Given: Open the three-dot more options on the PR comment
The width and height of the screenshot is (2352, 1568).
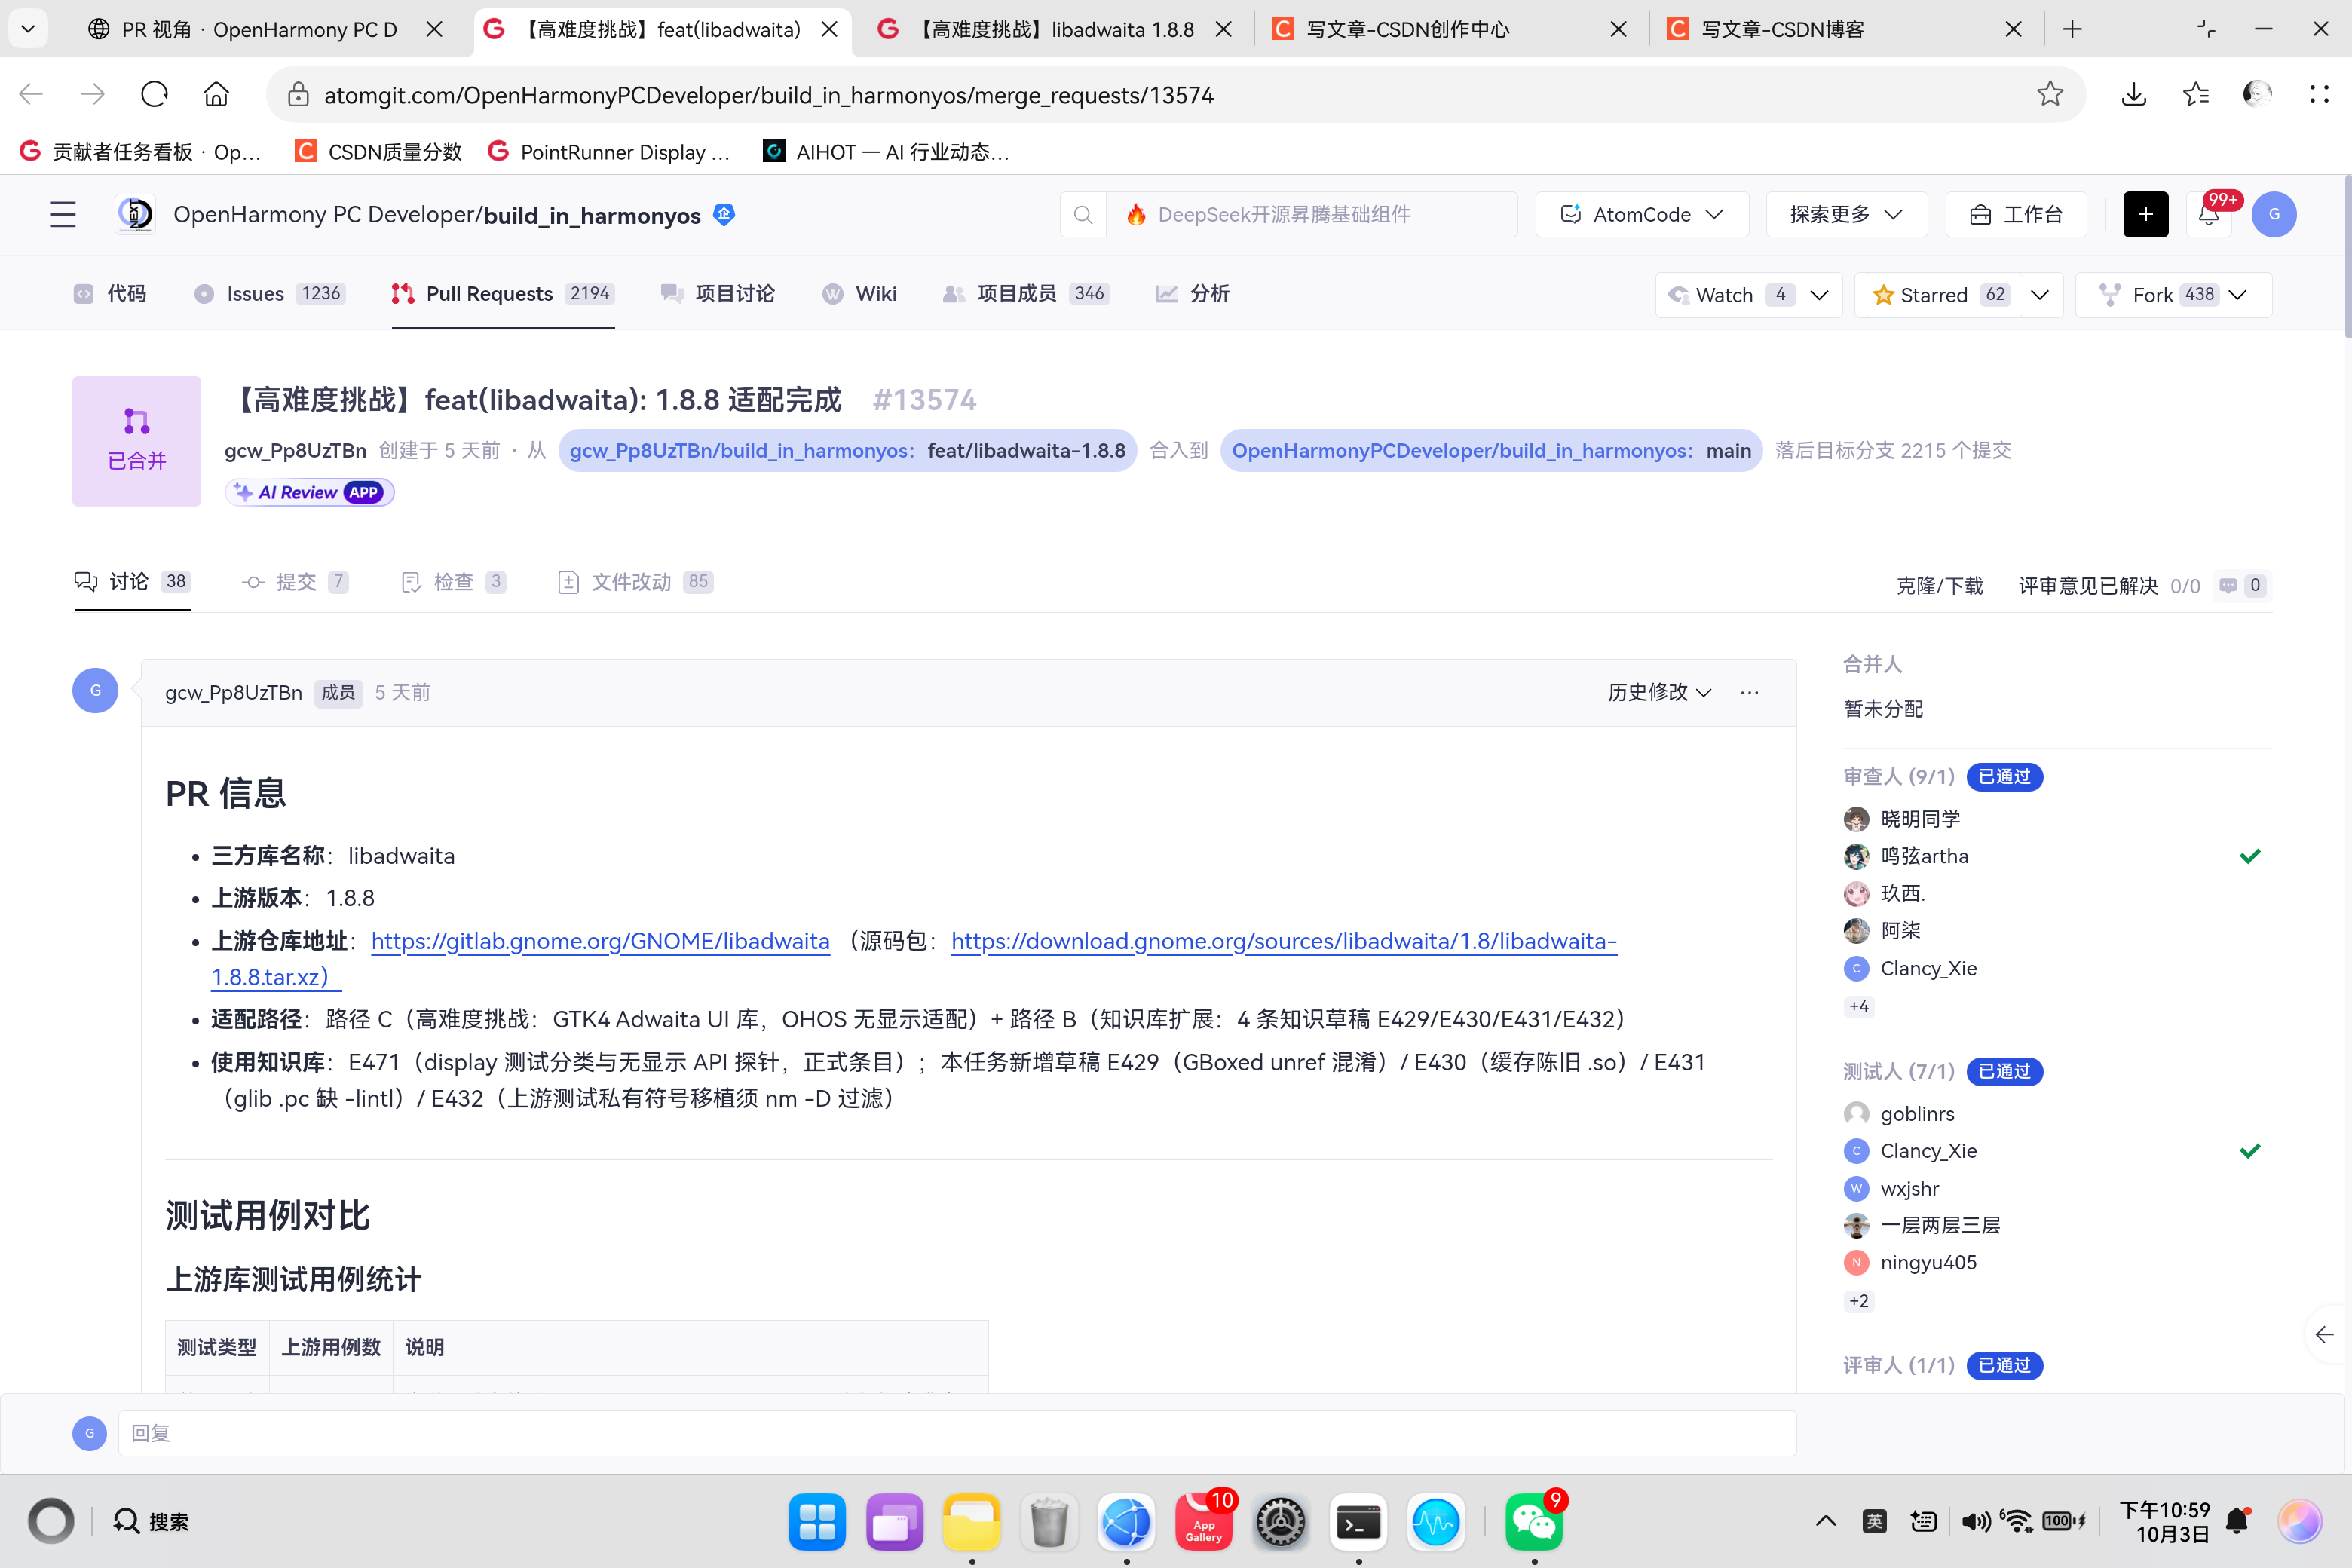Looking at the screenshot, I should [1749, 692].
